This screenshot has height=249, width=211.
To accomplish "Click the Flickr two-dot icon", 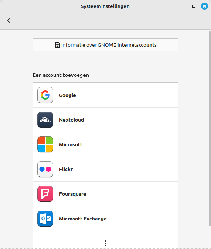I will [x=45, y=169].
